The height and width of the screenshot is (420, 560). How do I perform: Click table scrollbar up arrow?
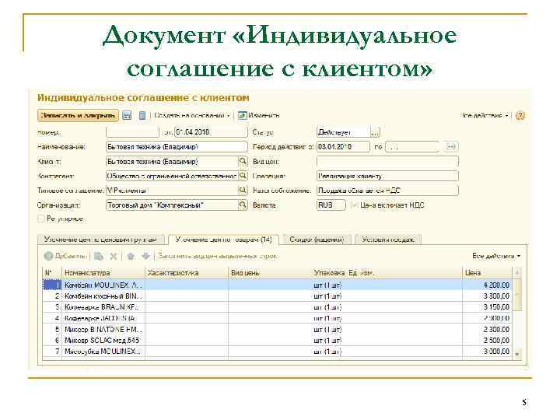517,273
